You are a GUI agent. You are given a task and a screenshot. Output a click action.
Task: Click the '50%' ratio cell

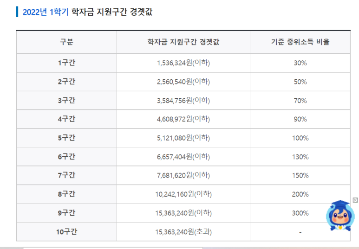[x=300, y=82]
